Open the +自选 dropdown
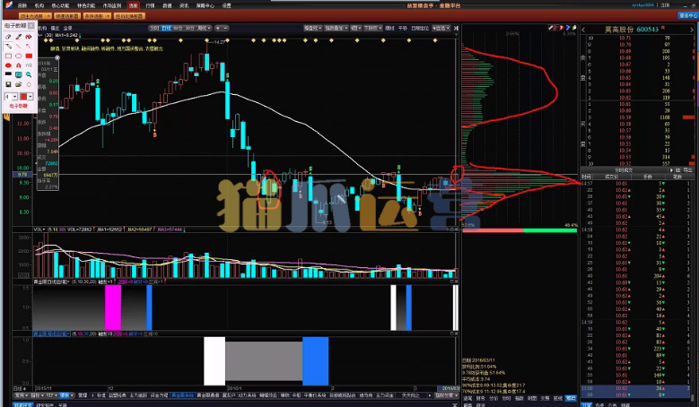Screen dimensions: 699x407 441,28
